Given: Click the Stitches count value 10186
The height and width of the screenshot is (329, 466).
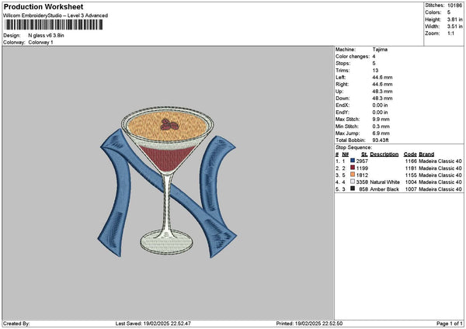Looking at the screenshot, I should click(454, 5).
